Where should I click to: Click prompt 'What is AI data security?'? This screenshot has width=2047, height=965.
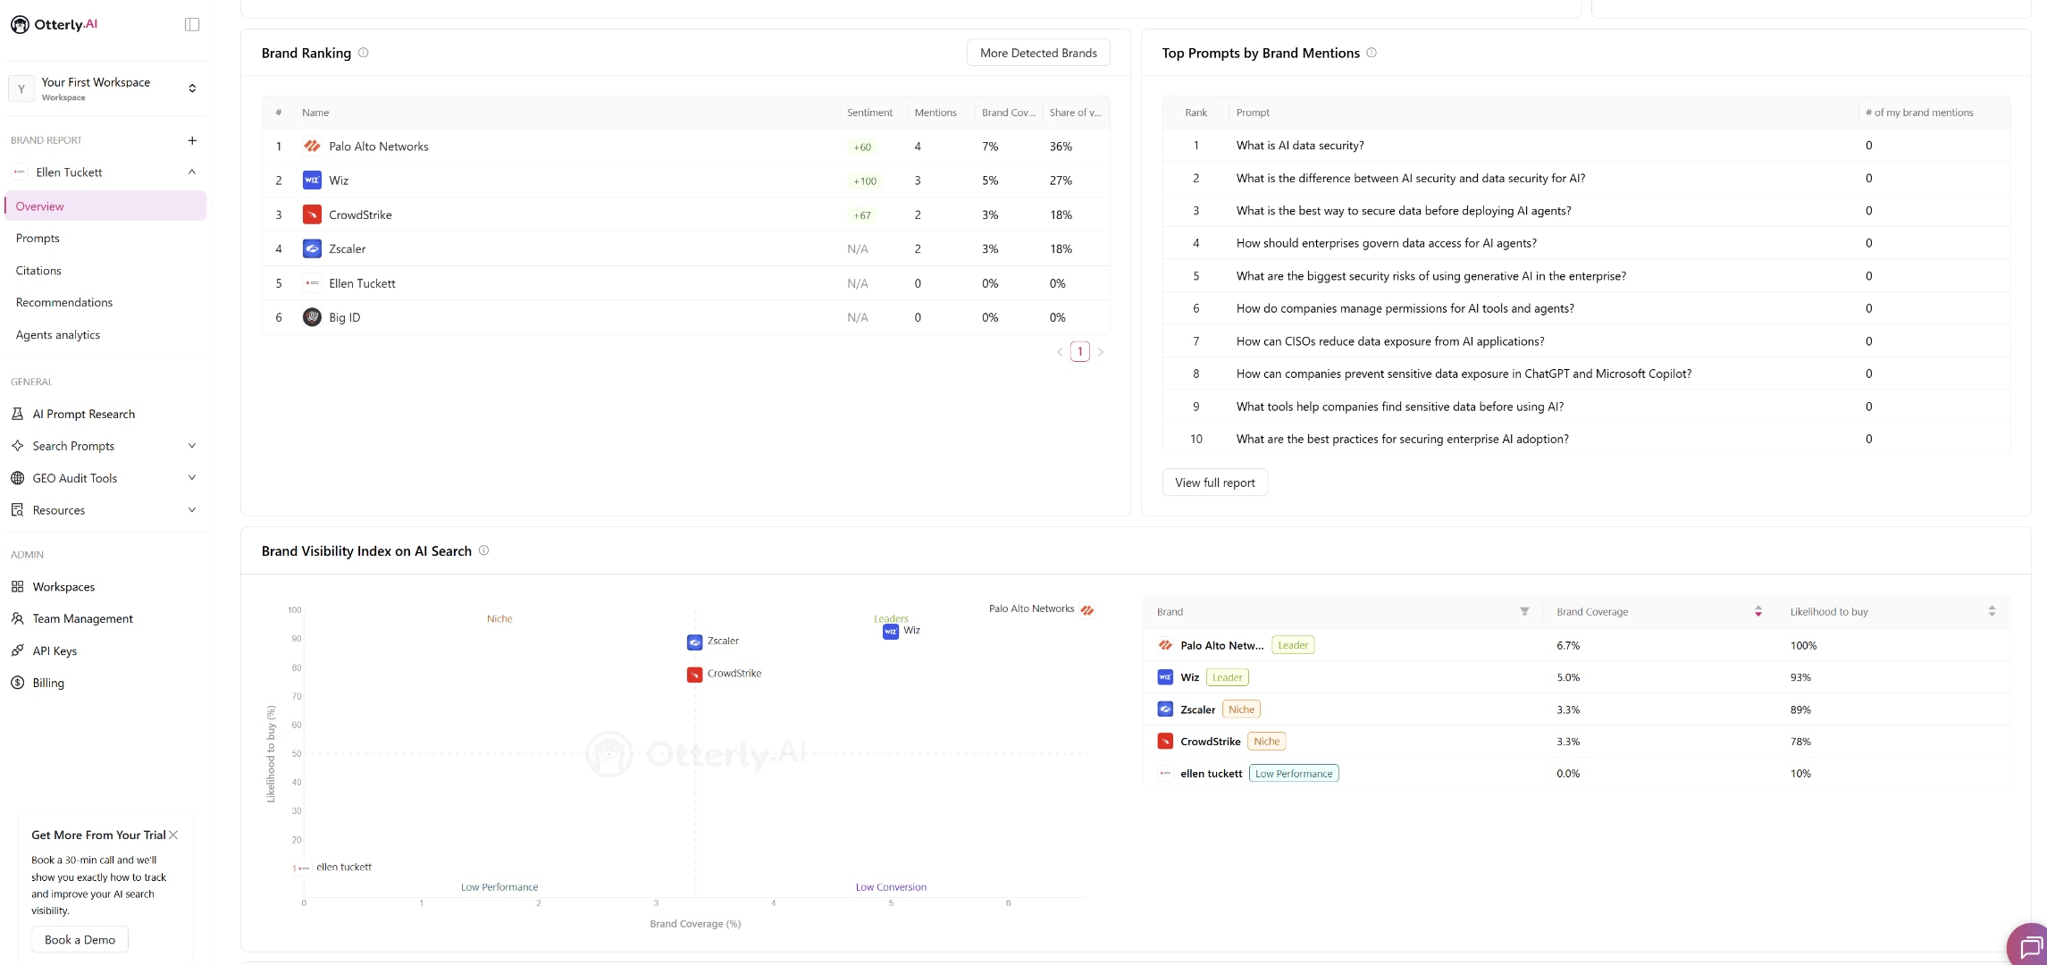click(1300, 145)
